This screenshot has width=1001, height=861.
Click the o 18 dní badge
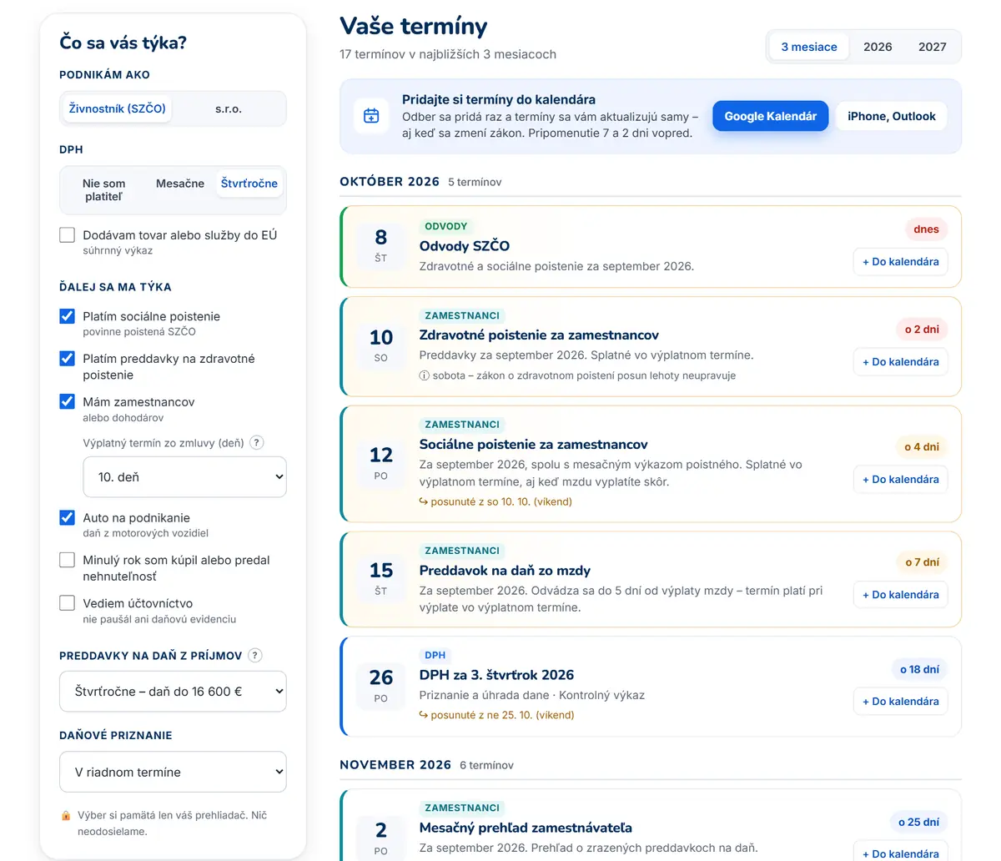coord(919,669)
